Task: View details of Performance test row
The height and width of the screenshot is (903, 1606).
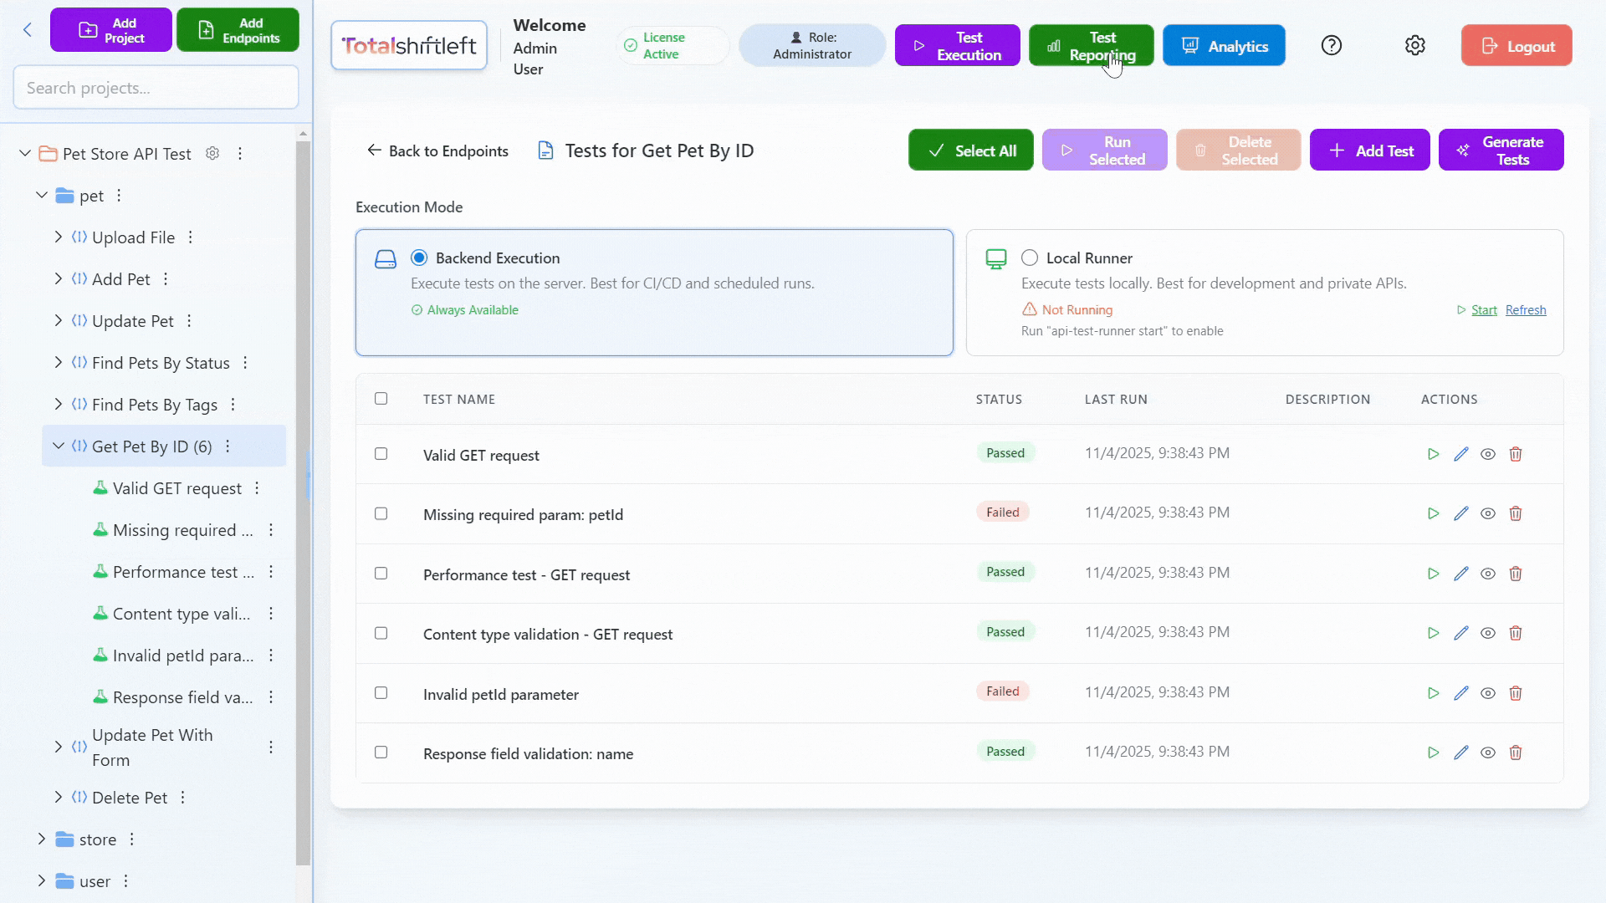Action: point(1487,574)
